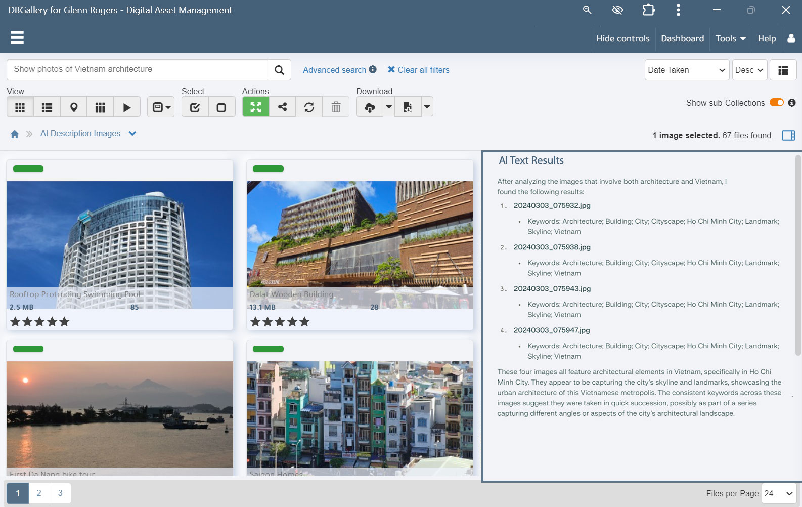
Task: Delete the selected image with trash icon
Action: click(x=336, y=107)
